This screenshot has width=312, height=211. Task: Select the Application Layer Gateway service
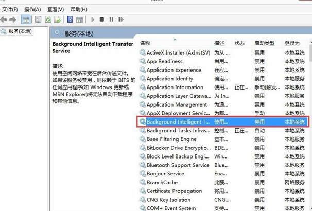(222, 96)
